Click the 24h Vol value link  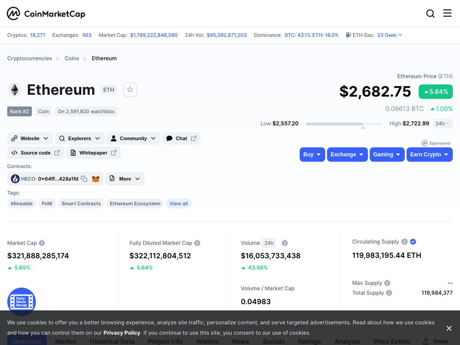(227, 35)
